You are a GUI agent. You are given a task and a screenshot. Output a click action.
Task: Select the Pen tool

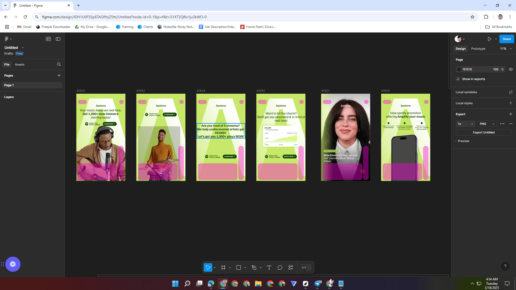pyautogui.click(x=254, y=267)
